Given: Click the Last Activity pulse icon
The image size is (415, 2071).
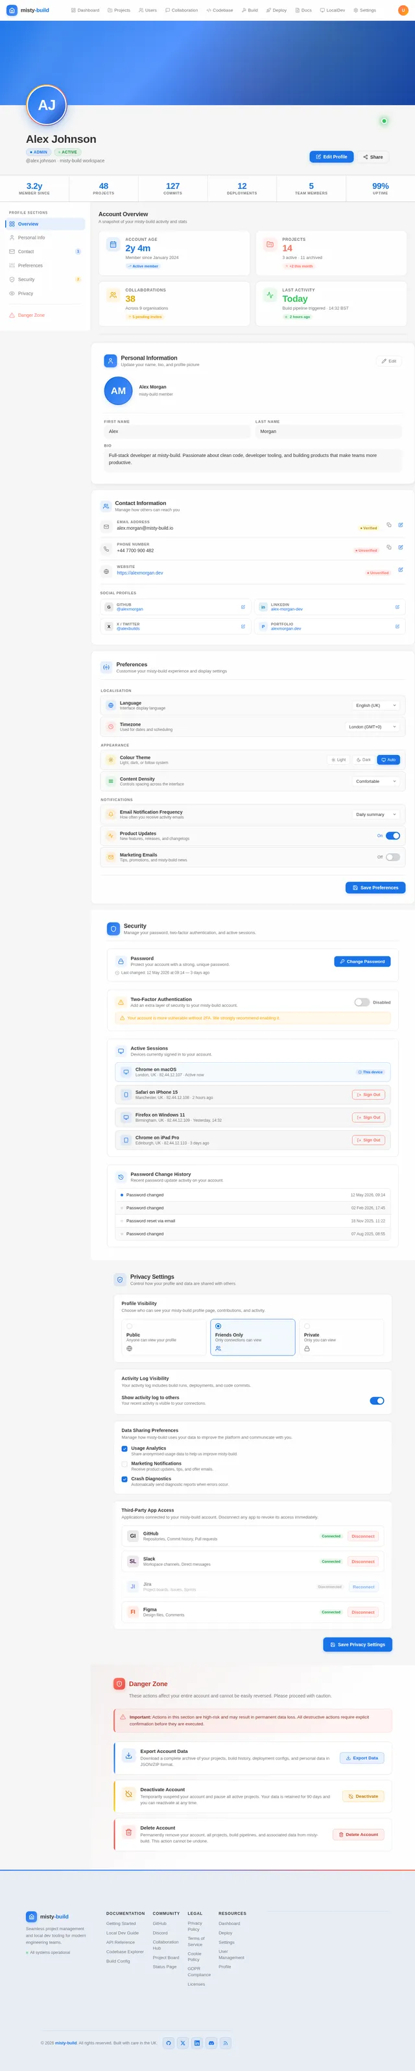Looking at the screenshot, I should (270, 295).
